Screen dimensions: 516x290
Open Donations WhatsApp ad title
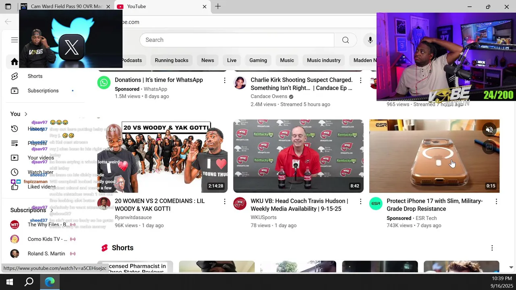tap(159, 80)
